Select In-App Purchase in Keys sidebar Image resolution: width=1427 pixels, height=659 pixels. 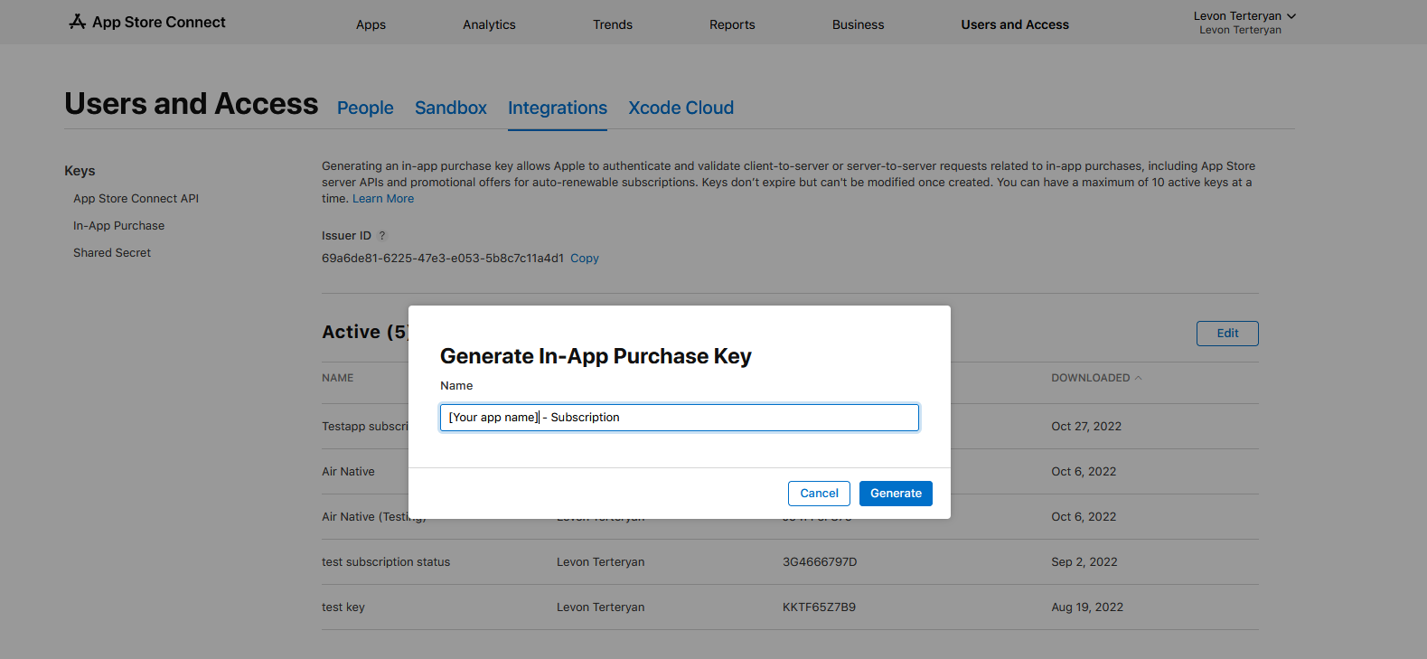[x=118, y=226]
